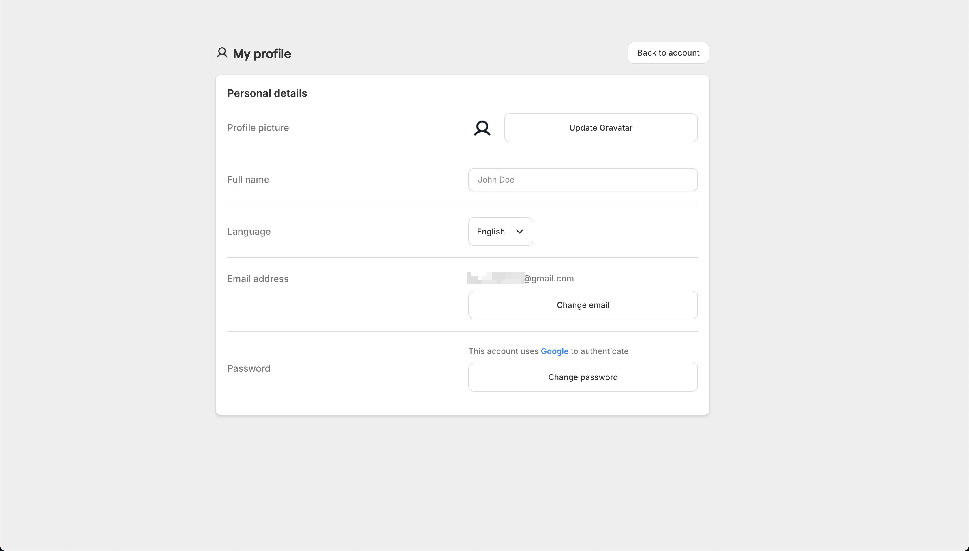Click the 'to authenticate' text after Google
Viewport: 969px width, 551px height.
point(599,351)
